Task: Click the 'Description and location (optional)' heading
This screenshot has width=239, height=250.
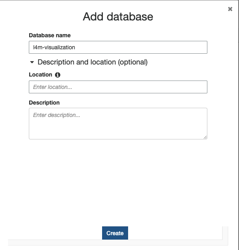Action: click(x=92, y=62)
